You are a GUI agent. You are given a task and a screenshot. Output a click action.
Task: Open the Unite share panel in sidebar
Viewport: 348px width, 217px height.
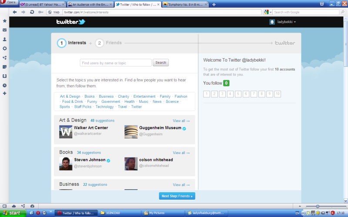click(4, 58)
